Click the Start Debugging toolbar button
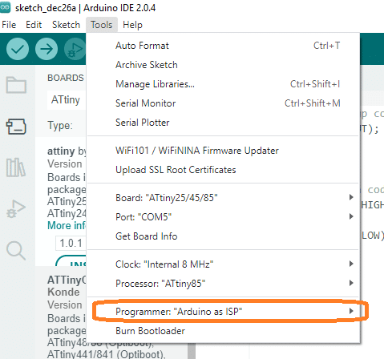 tap(75, 49)
